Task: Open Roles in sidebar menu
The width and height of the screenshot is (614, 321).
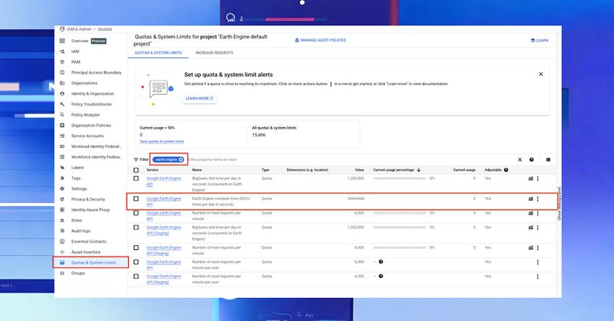Action: [x=76, y=220]
